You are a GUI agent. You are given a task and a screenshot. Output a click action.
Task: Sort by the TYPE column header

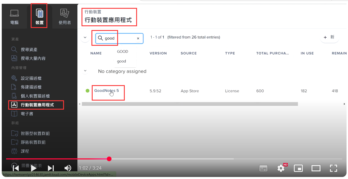tap(230, 53)
